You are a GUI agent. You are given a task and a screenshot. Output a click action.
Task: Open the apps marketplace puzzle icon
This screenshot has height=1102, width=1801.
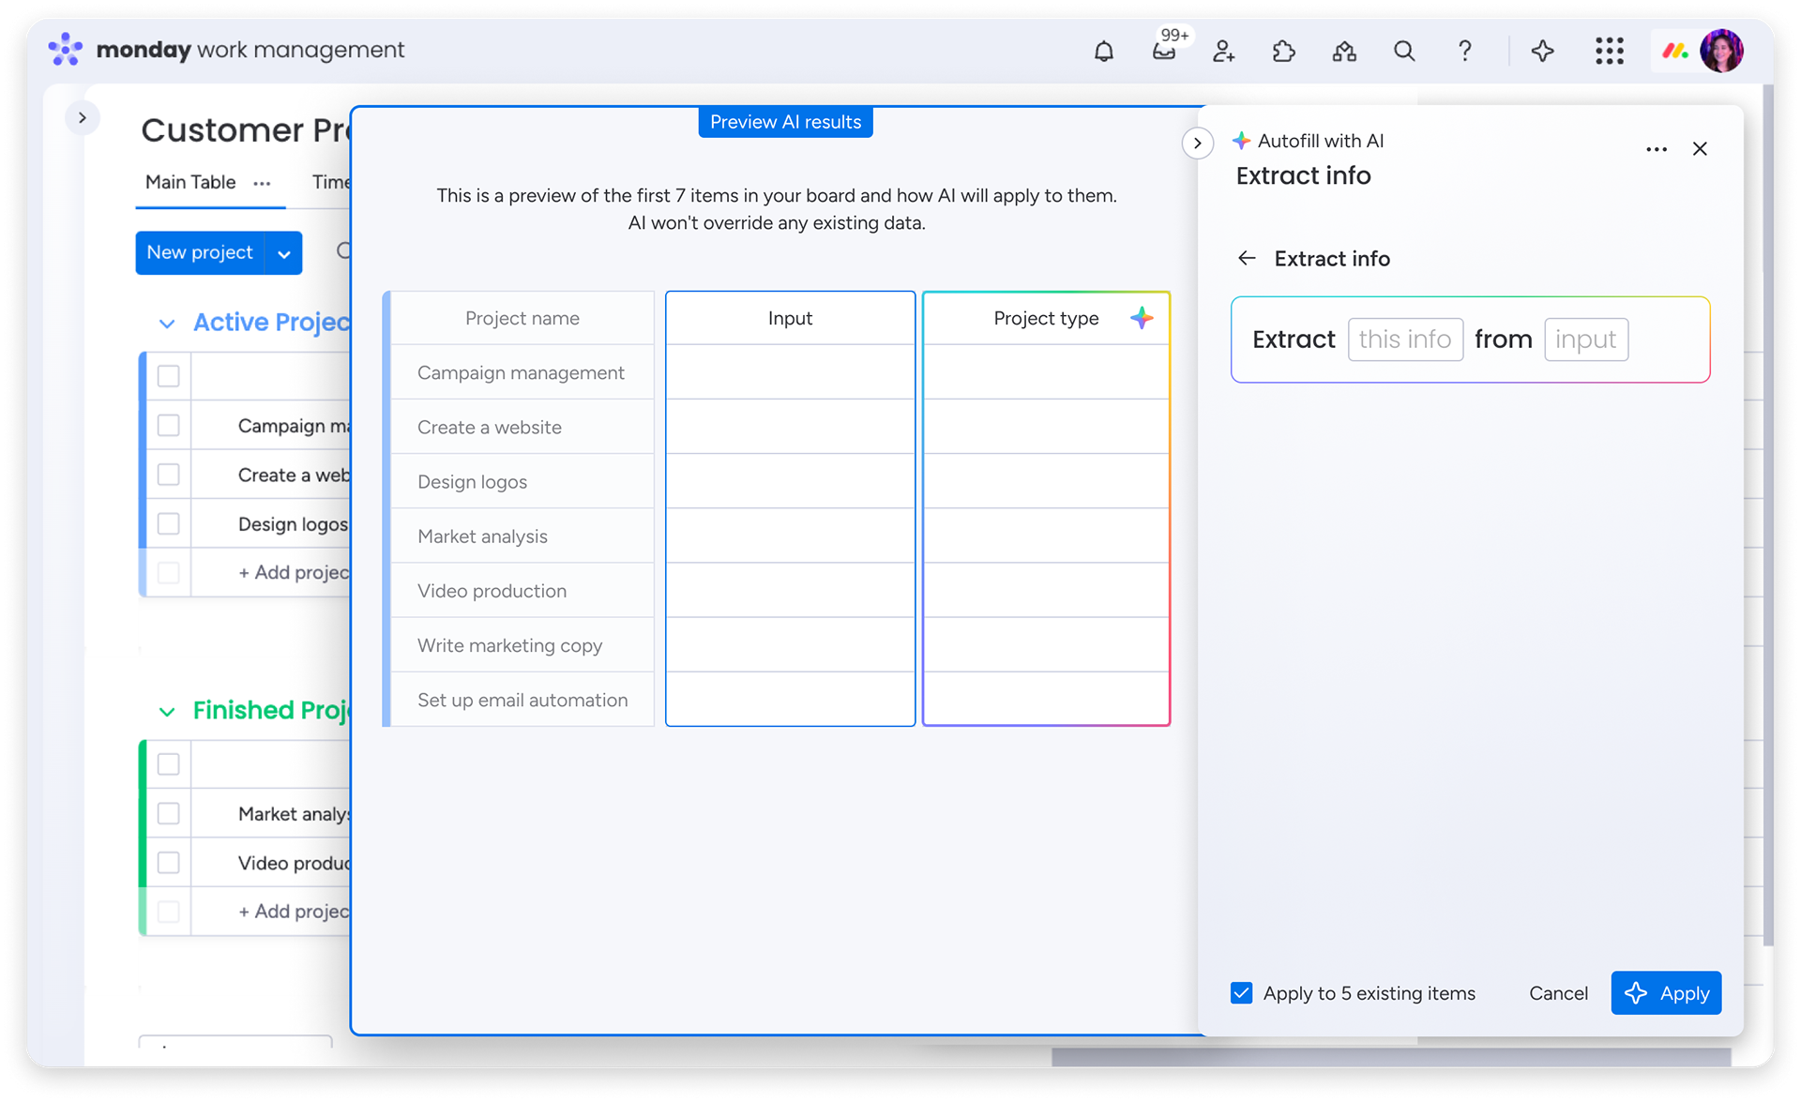1284,52
